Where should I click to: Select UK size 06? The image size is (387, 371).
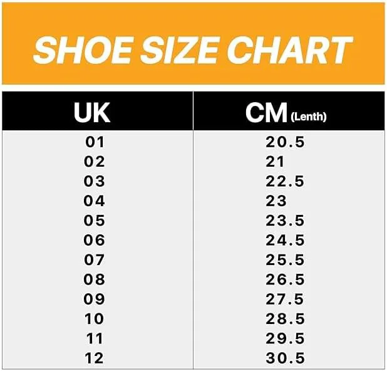[95, 241]
